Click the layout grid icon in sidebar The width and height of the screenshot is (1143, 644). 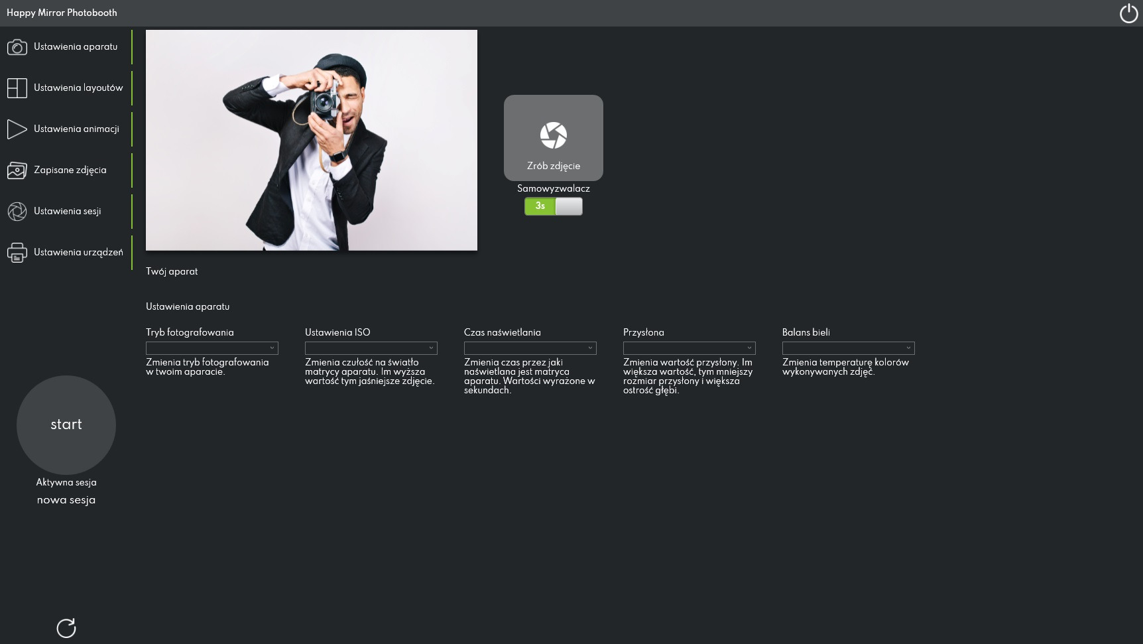(17, 88)
